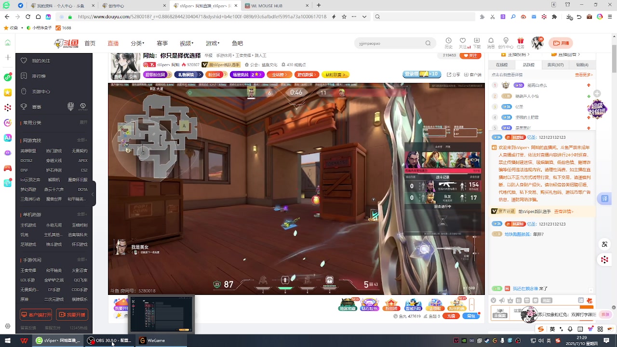Expand the activity icons arrow below player
The width and height of the screenshot is (617, 347).
pyautogui.click(x=472, y=305)
